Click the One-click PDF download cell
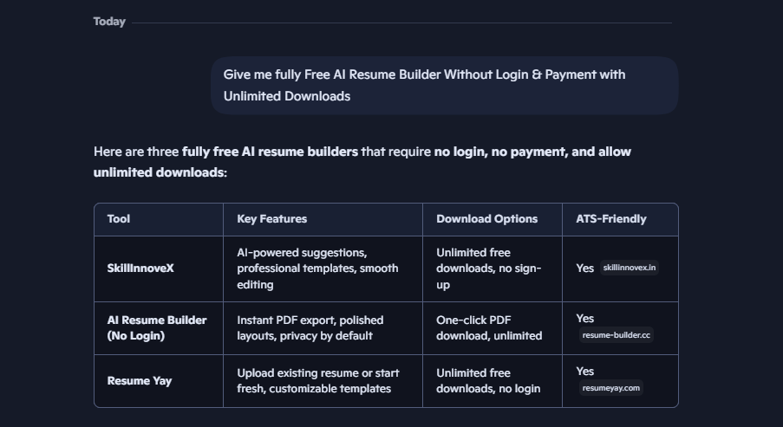This screenshot has height=427, width=783. pos(489,328)
